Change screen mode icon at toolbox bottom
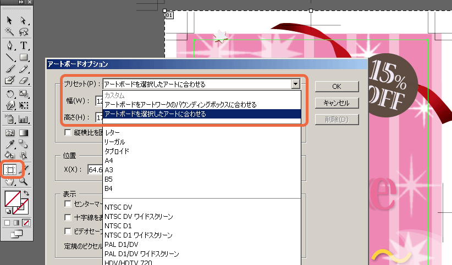Image resolution: width=452 pixels, height=265 pixels. (16, 234)
